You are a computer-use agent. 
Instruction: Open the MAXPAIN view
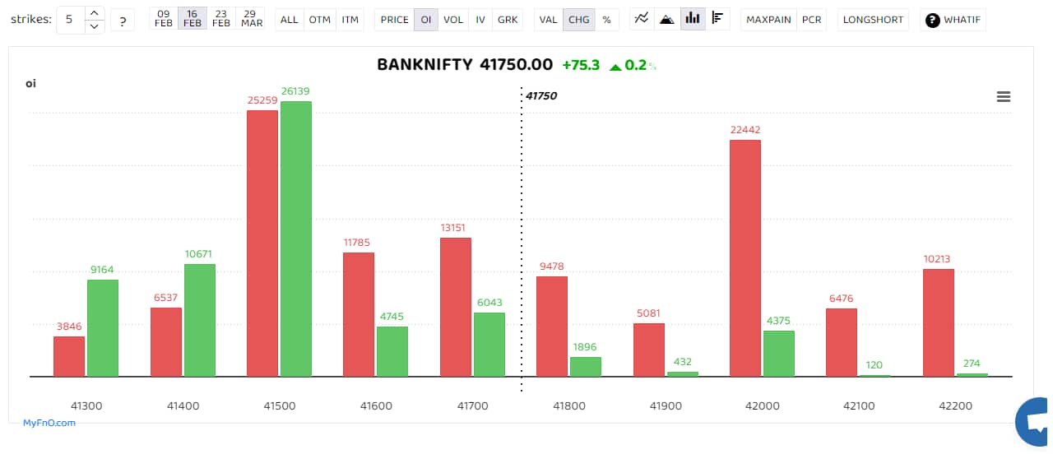tap(768, 20)
